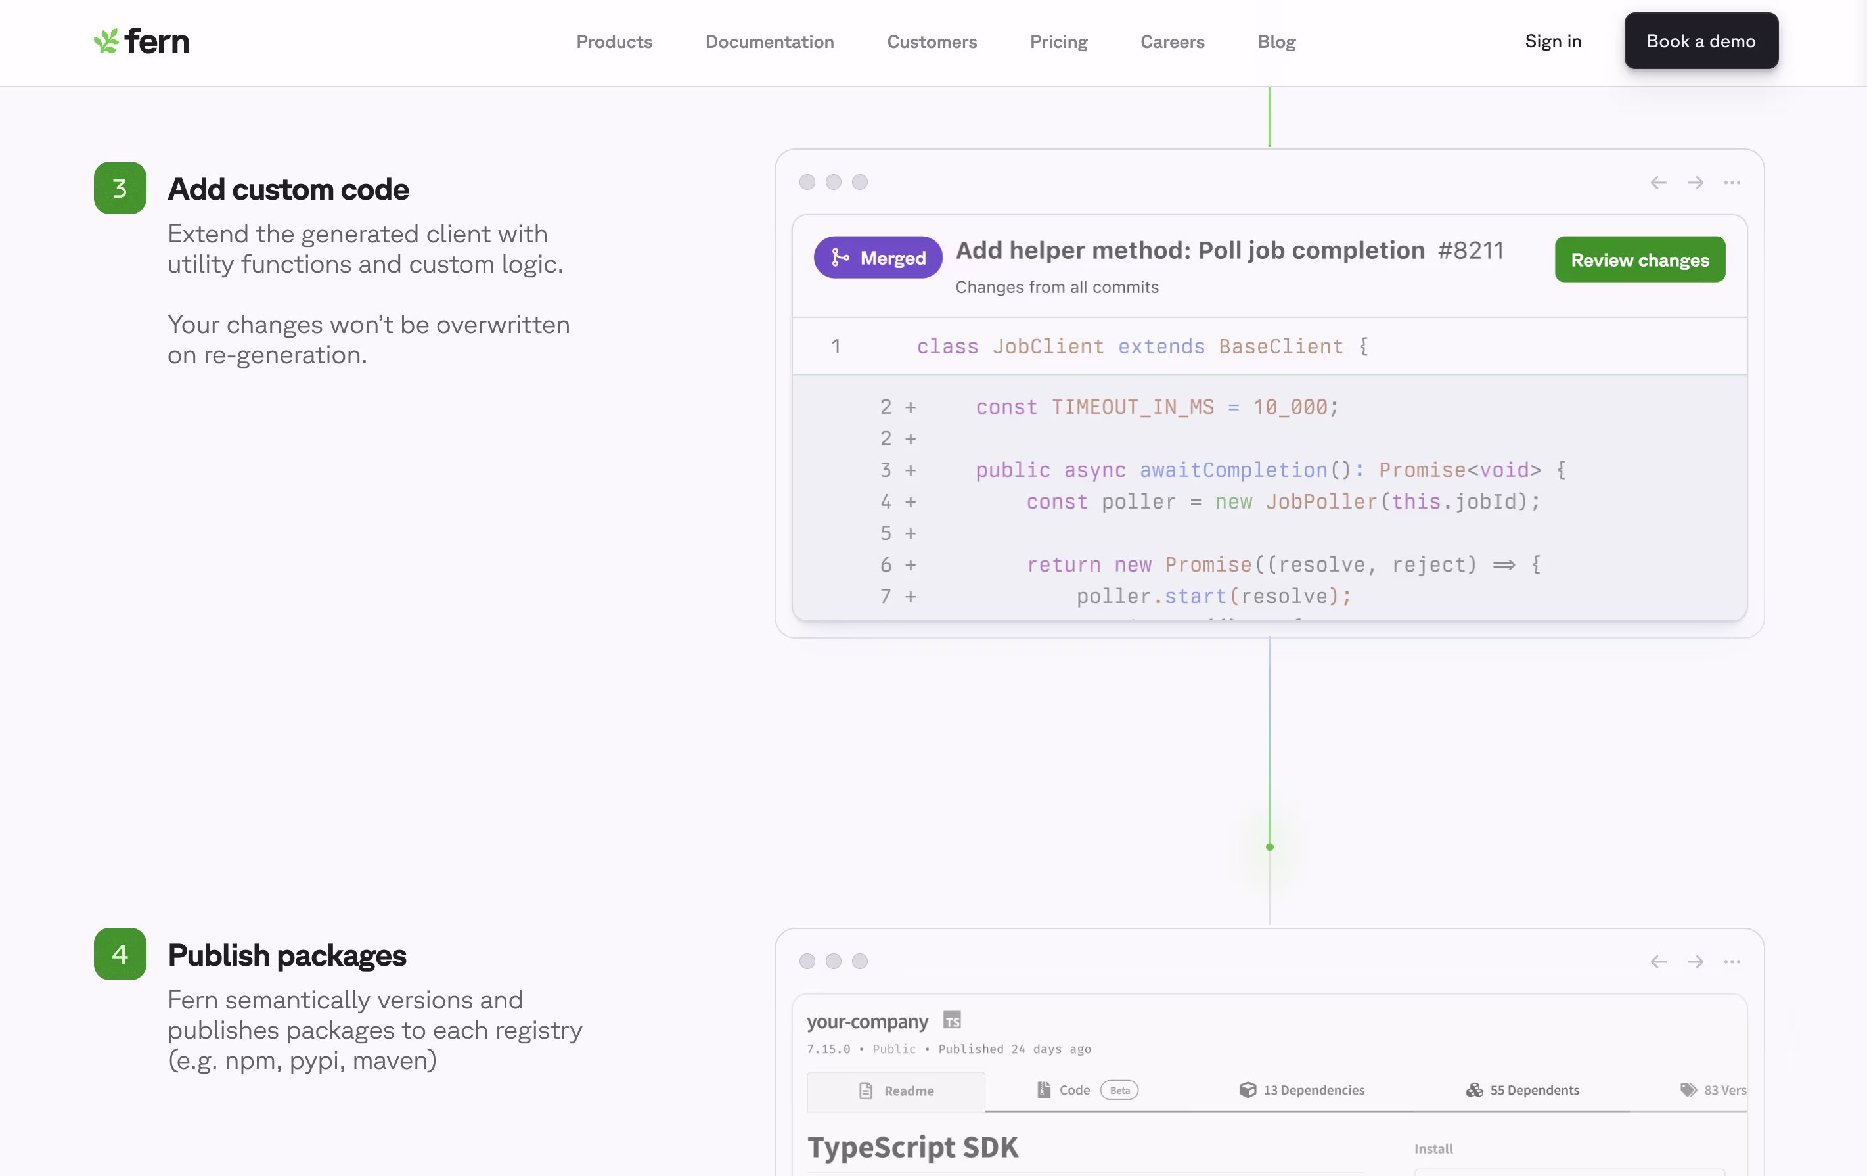Click the return new Promise line
1867x1176 pixels.
tap(1282, 564)
